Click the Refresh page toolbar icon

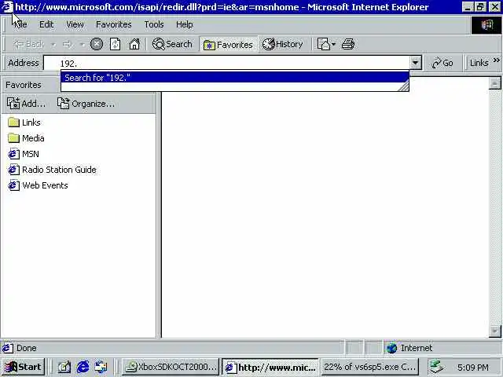pyautogui.click(x=116, y=44)
